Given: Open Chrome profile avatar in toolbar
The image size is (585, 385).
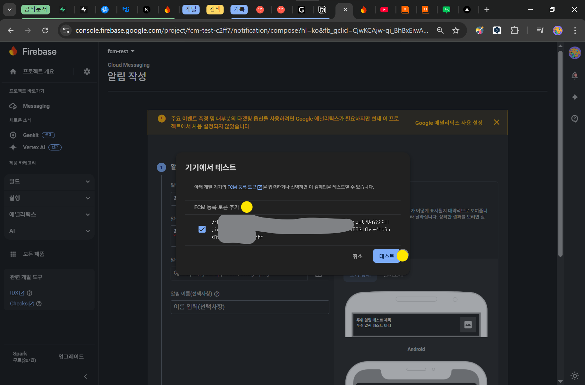Looking at the screenshot, I should click(x=558, y=30).
